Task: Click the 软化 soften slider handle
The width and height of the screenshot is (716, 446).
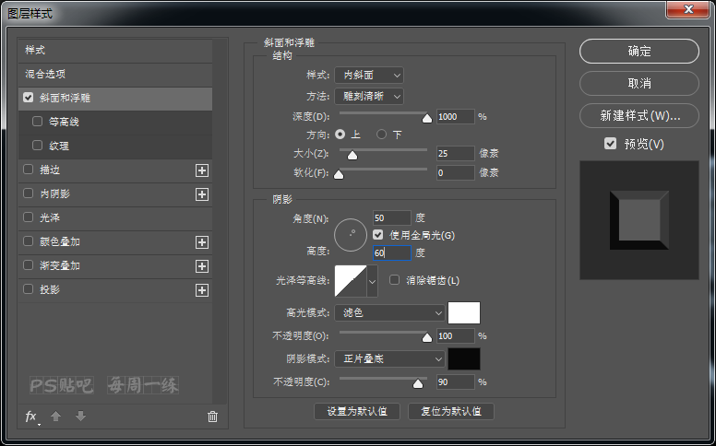Action: point(339,174)
